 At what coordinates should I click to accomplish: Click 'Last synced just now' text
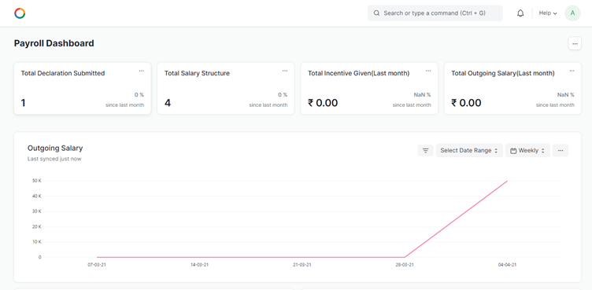[x=54, y=159]
